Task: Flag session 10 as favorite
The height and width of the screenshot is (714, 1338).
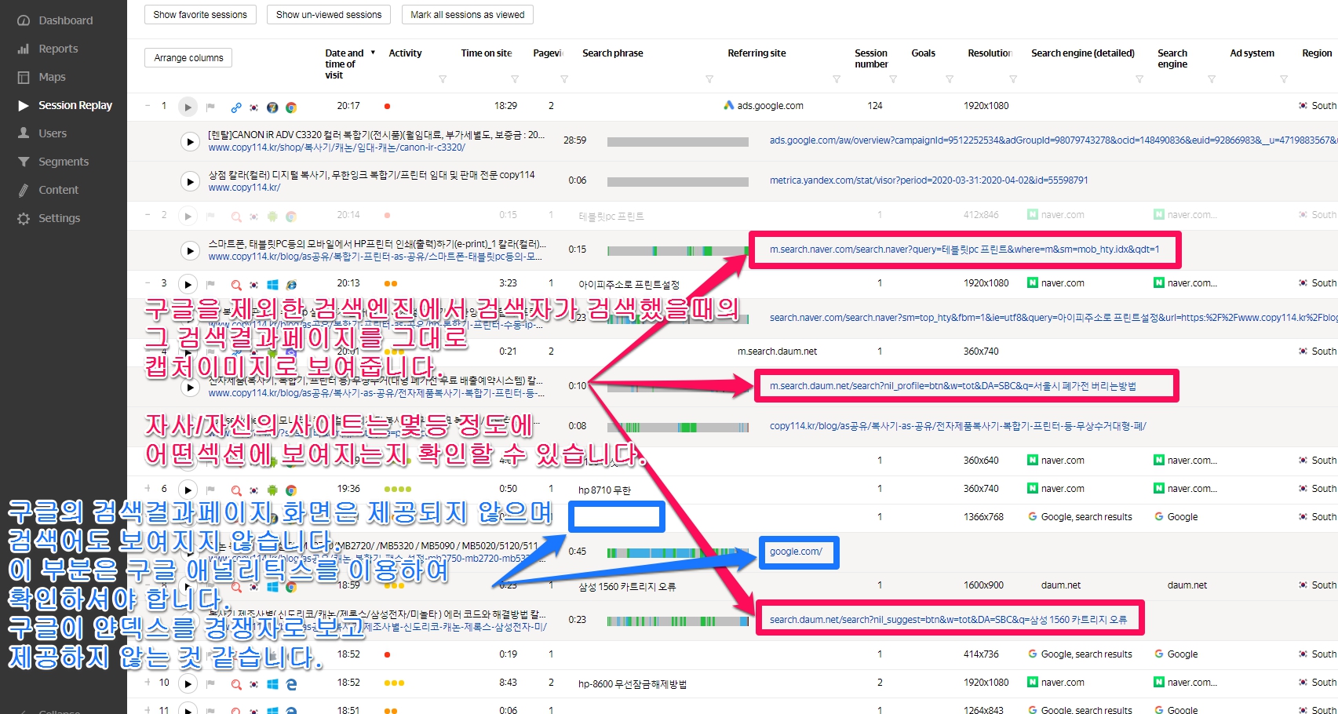Action: (x=210, y=684)
